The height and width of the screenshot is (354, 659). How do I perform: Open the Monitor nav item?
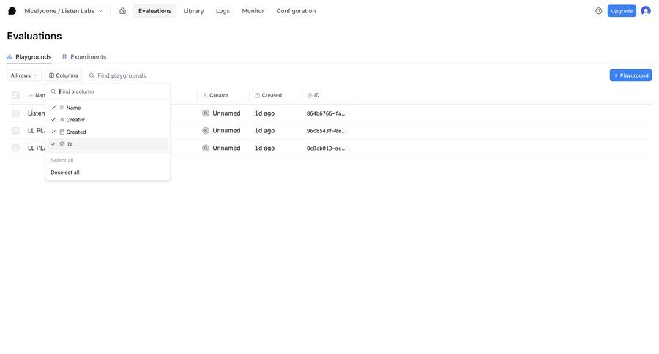pyautogui.click(x=253, y=11)
